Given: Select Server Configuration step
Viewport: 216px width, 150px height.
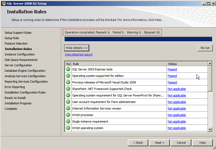Looking at the screenshot, I should [x=18, y=65].
